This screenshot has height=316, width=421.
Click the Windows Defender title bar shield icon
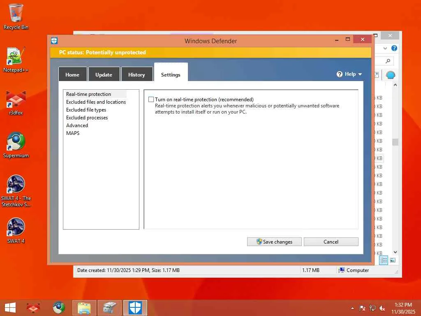[54, 41]
